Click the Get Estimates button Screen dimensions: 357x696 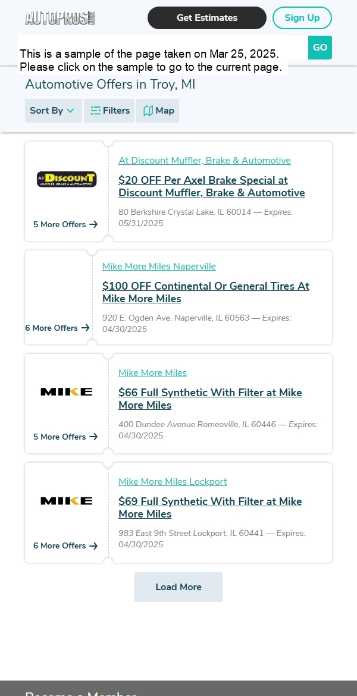point(207,18)
